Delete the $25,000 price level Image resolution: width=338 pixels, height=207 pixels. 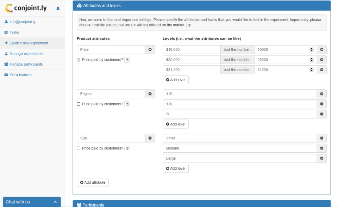321,60
